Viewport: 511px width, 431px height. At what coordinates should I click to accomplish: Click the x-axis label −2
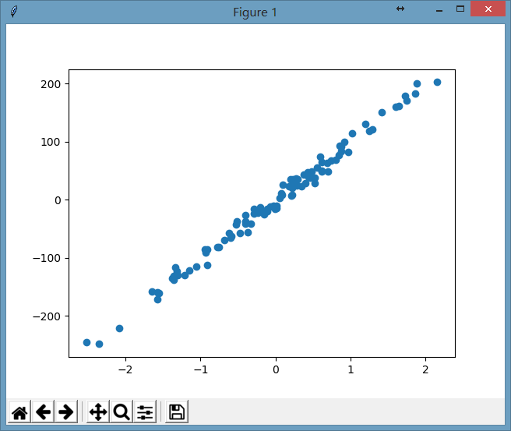125,369
